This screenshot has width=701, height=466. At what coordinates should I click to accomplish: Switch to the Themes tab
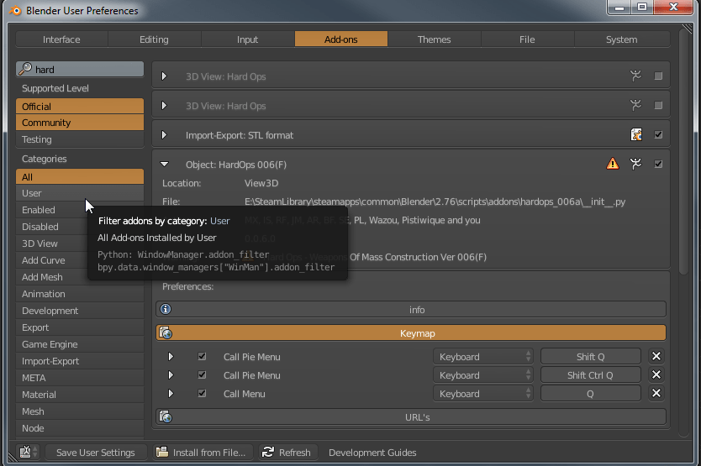tap(434, 39)
